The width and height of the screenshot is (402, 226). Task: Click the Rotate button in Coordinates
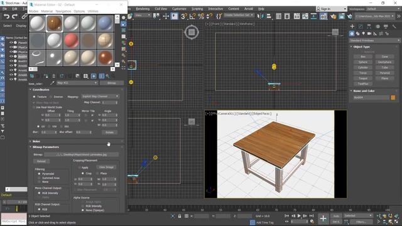click(x=110, y=132)
